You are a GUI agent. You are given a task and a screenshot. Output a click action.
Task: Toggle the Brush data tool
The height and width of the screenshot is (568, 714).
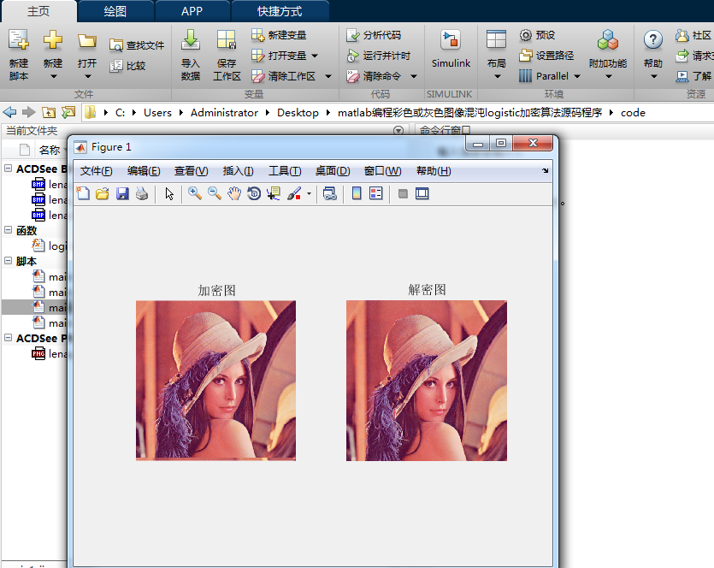(x=294, y=193)
